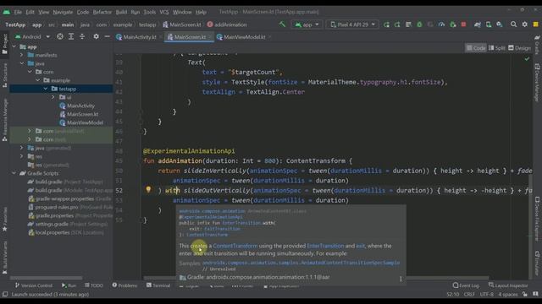Click the exit link in documentation text
Image resolution: width=542 pixels, height=304 pixels.
(x=360, y=246)
